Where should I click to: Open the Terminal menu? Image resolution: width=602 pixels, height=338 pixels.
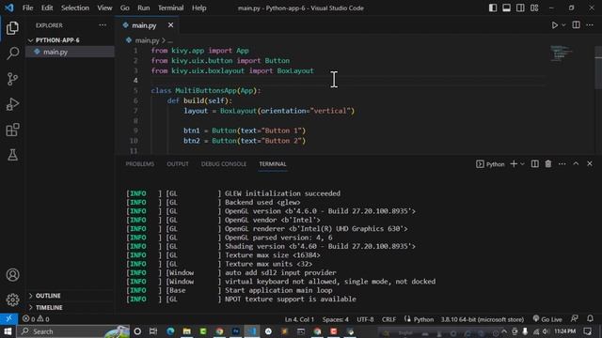tap(171, 8)
